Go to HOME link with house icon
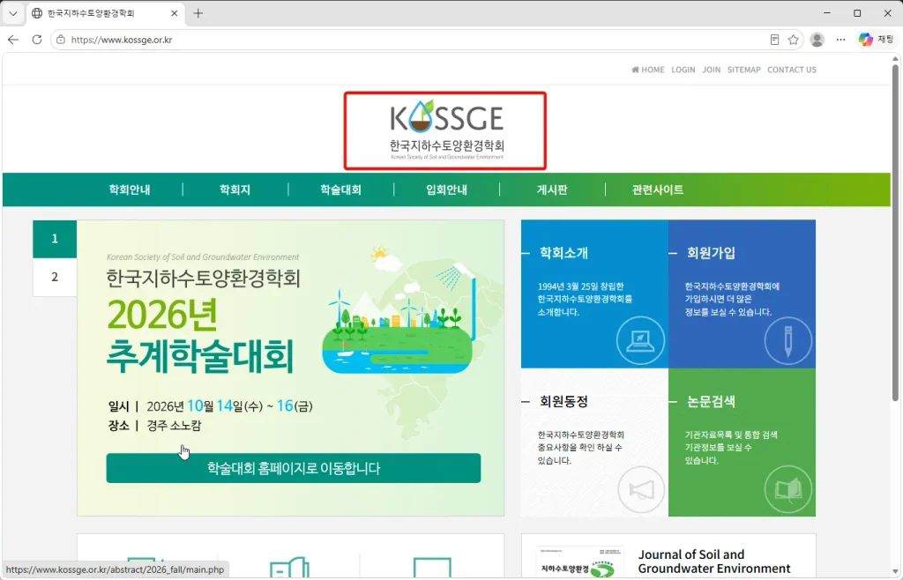The image size is (903, 580). pyautogui.click(x=648, y=70)
